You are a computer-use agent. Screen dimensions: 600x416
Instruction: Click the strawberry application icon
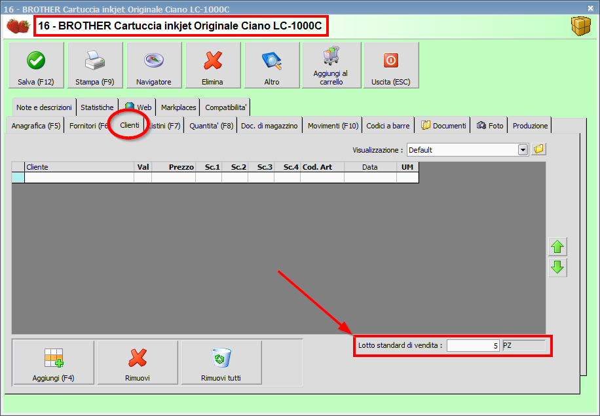[x=18, y=26]
